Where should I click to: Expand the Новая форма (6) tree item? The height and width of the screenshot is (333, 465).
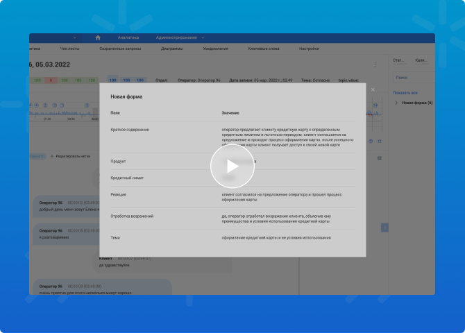pyautogui.click(x=396, y=103)
